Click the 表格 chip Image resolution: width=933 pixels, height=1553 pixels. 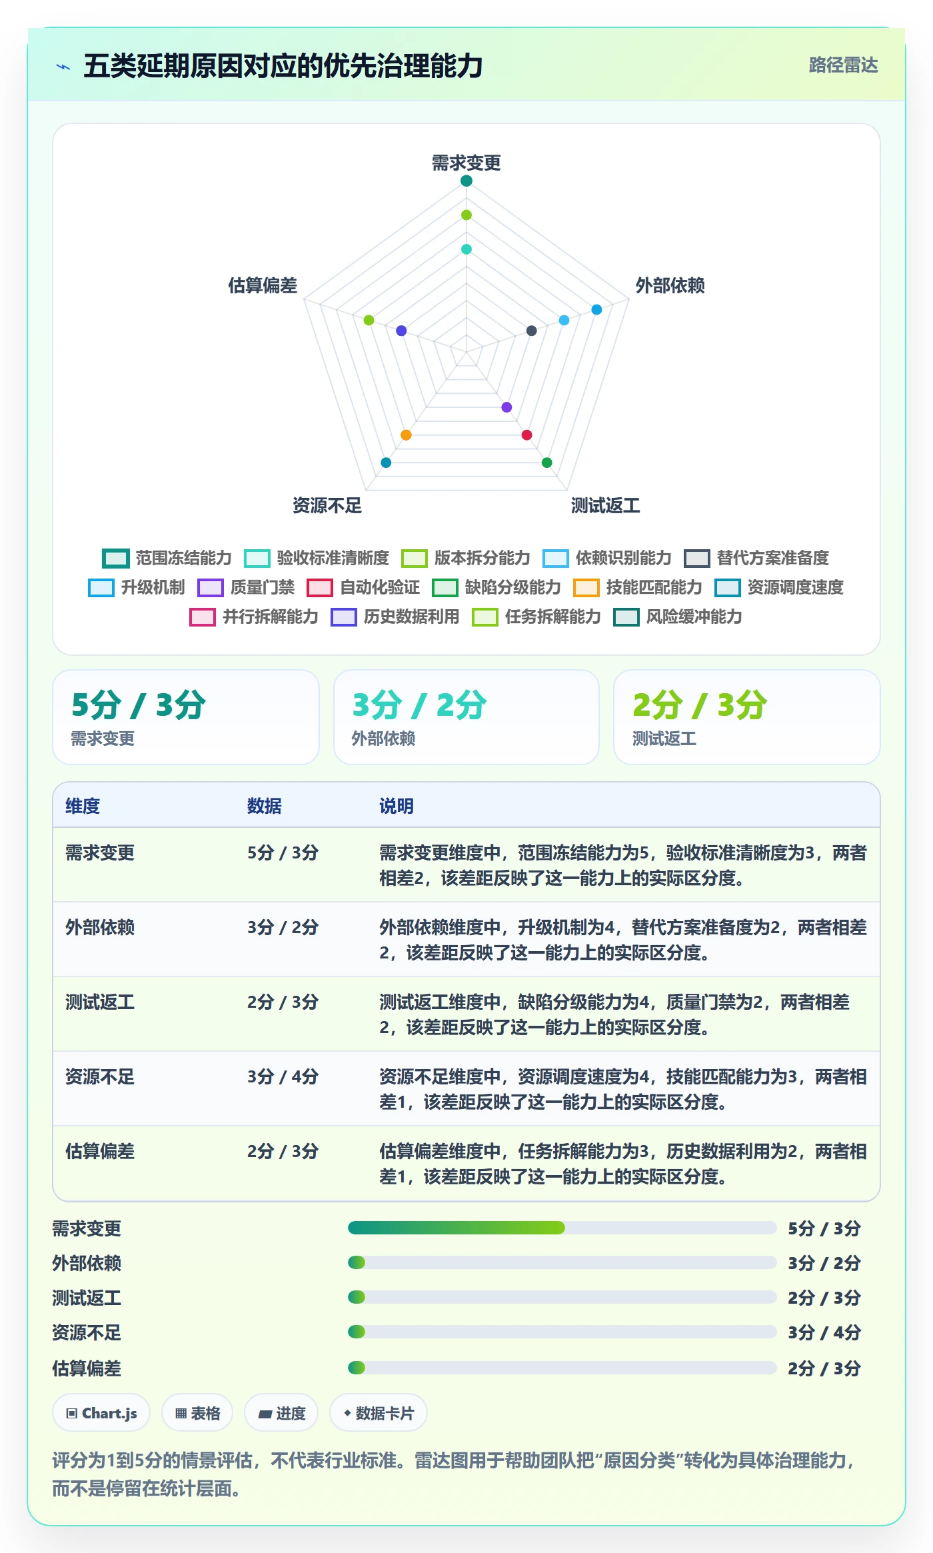point(197,1413)
